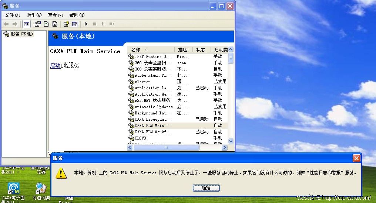Open CAXA电子图板2011 desktop shortcut icon
Image resolution: width=376 pixels, height=203 pixels.
tap(13, 188)
